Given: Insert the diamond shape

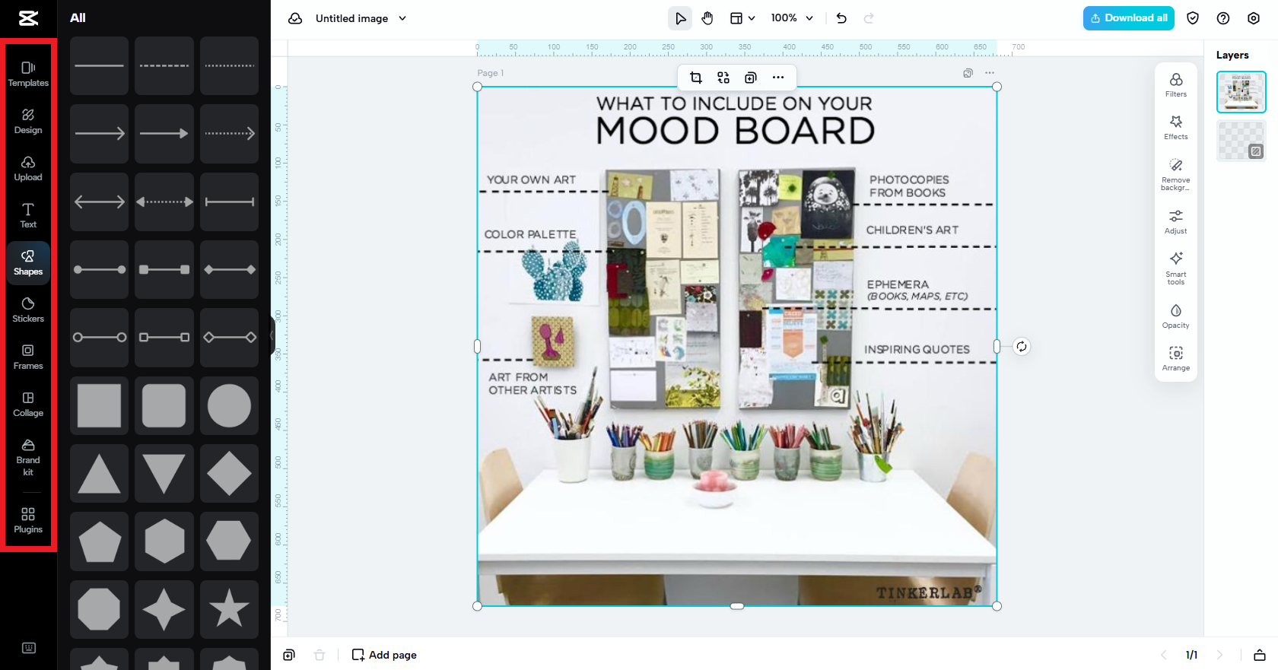Looking at the screenshot, I should tap(230, 474).
